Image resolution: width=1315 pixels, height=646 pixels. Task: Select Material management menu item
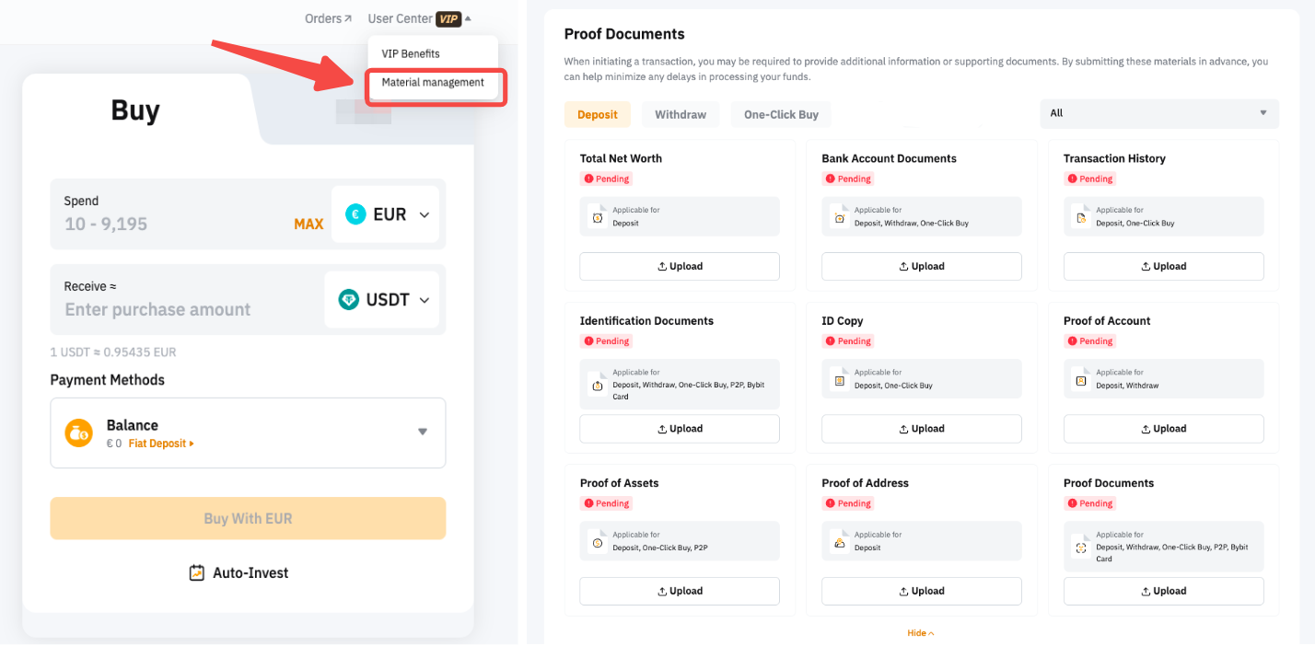point(433,83)
